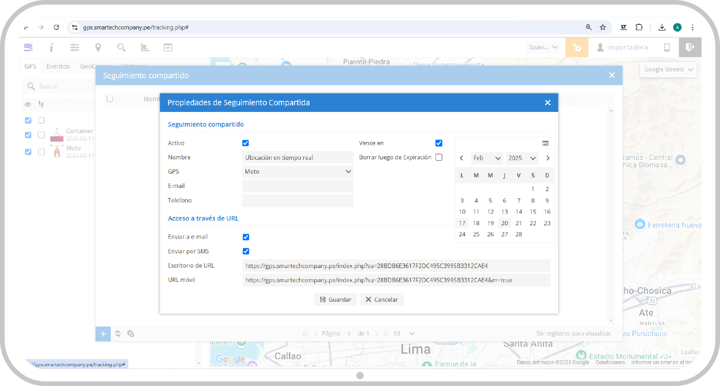This screenshot has height=386, width=720.
Task: Select the GPS tab in left panel
Action: [30, 66]
